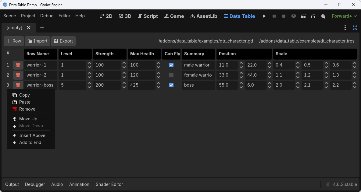Open the Shader Editor bottom panel

click(109, 184)
